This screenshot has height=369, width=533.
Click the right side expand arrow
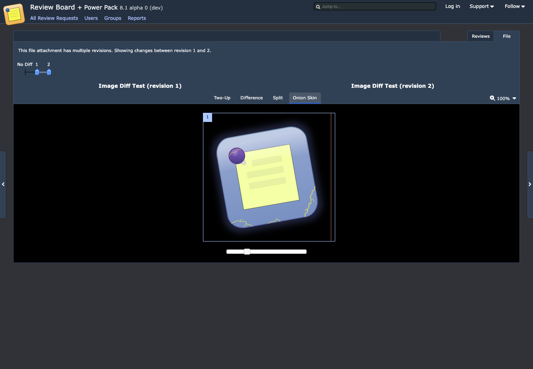point(530,184)
